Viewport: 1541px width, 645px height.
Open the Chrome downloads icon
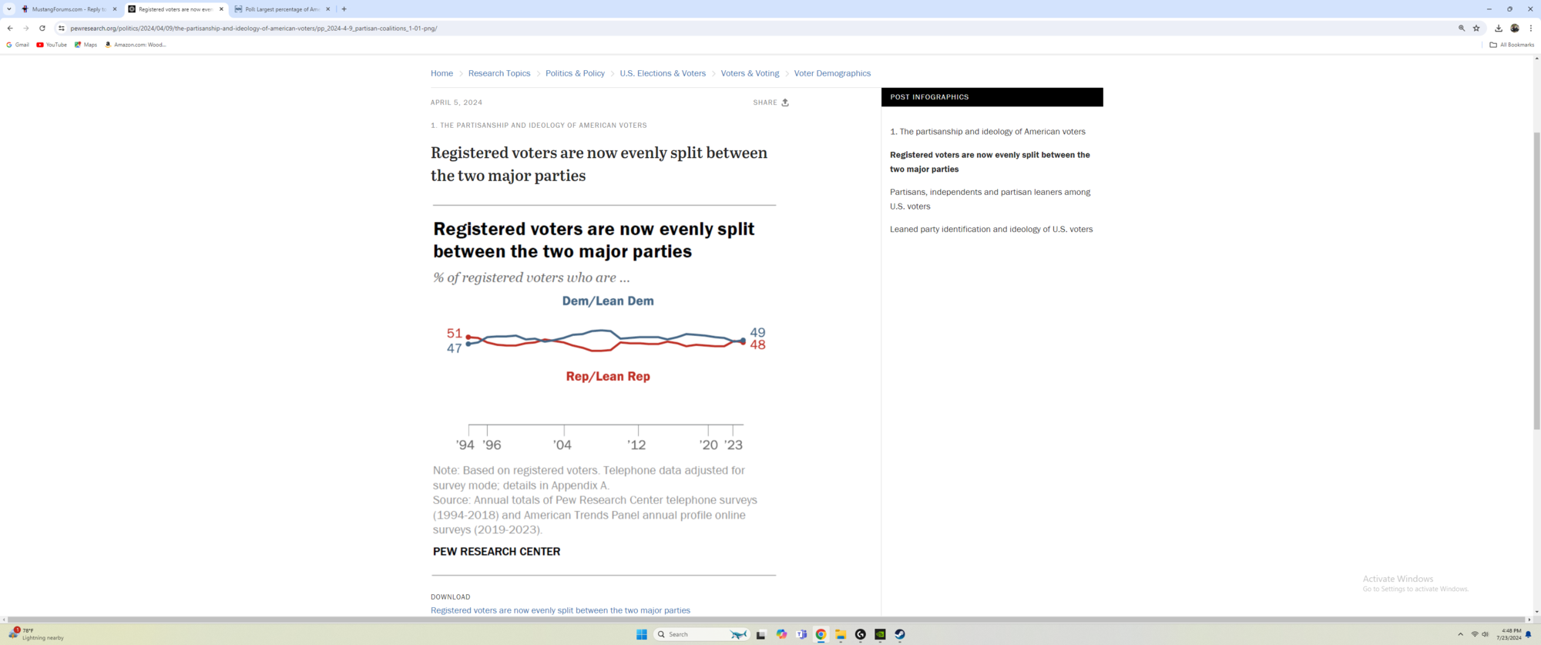click(x=1498, y=29)
